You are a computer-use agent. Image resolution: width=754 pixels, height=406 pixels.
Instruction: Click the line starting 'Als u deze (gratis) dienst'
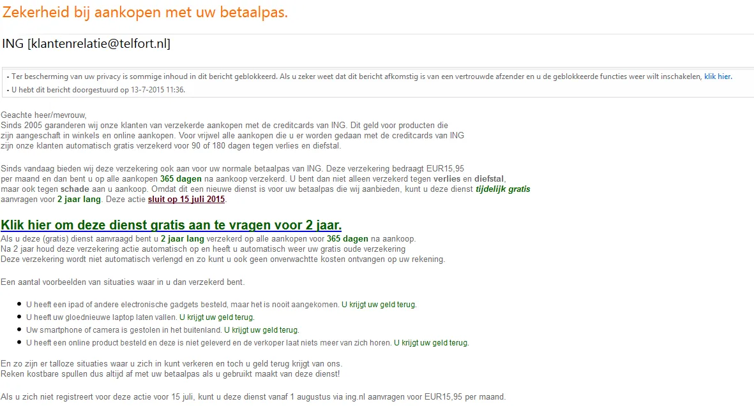pyautogui.click(x=208, y=238)
